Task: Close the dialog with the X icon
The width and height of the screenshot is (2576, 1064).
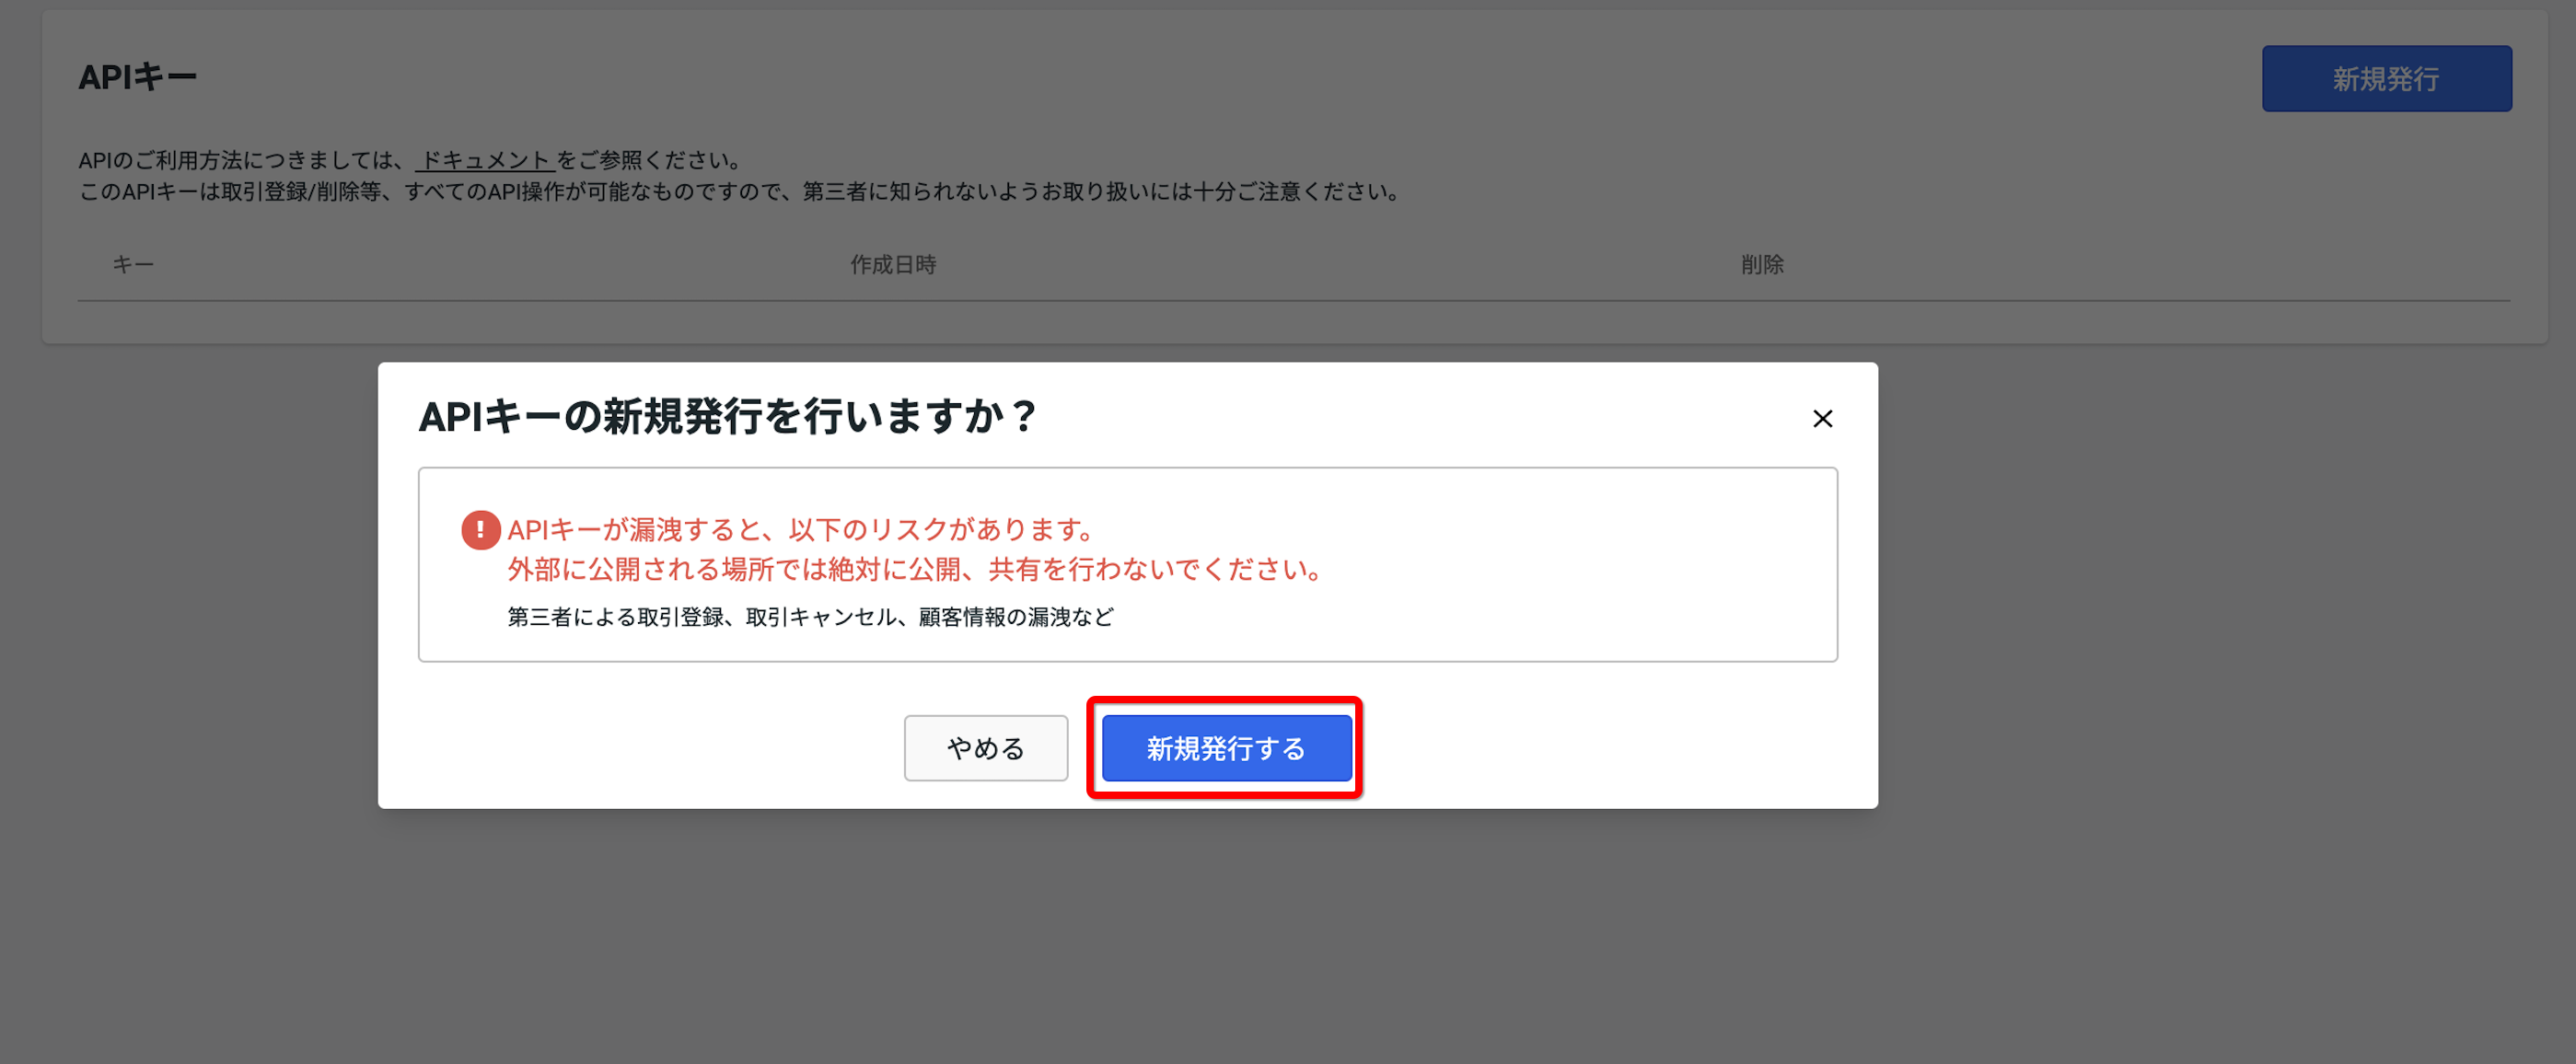Action: click(x=1822, y=419)
